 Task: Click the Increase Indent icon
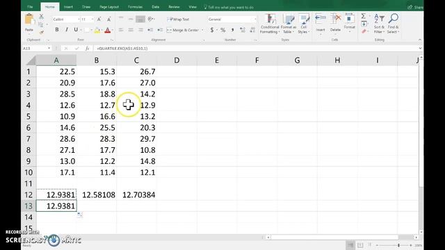[160, 30]
